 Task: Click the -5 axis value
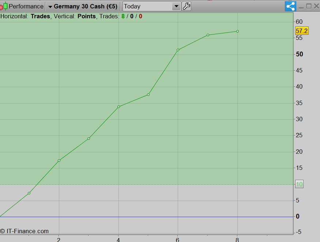298,232
